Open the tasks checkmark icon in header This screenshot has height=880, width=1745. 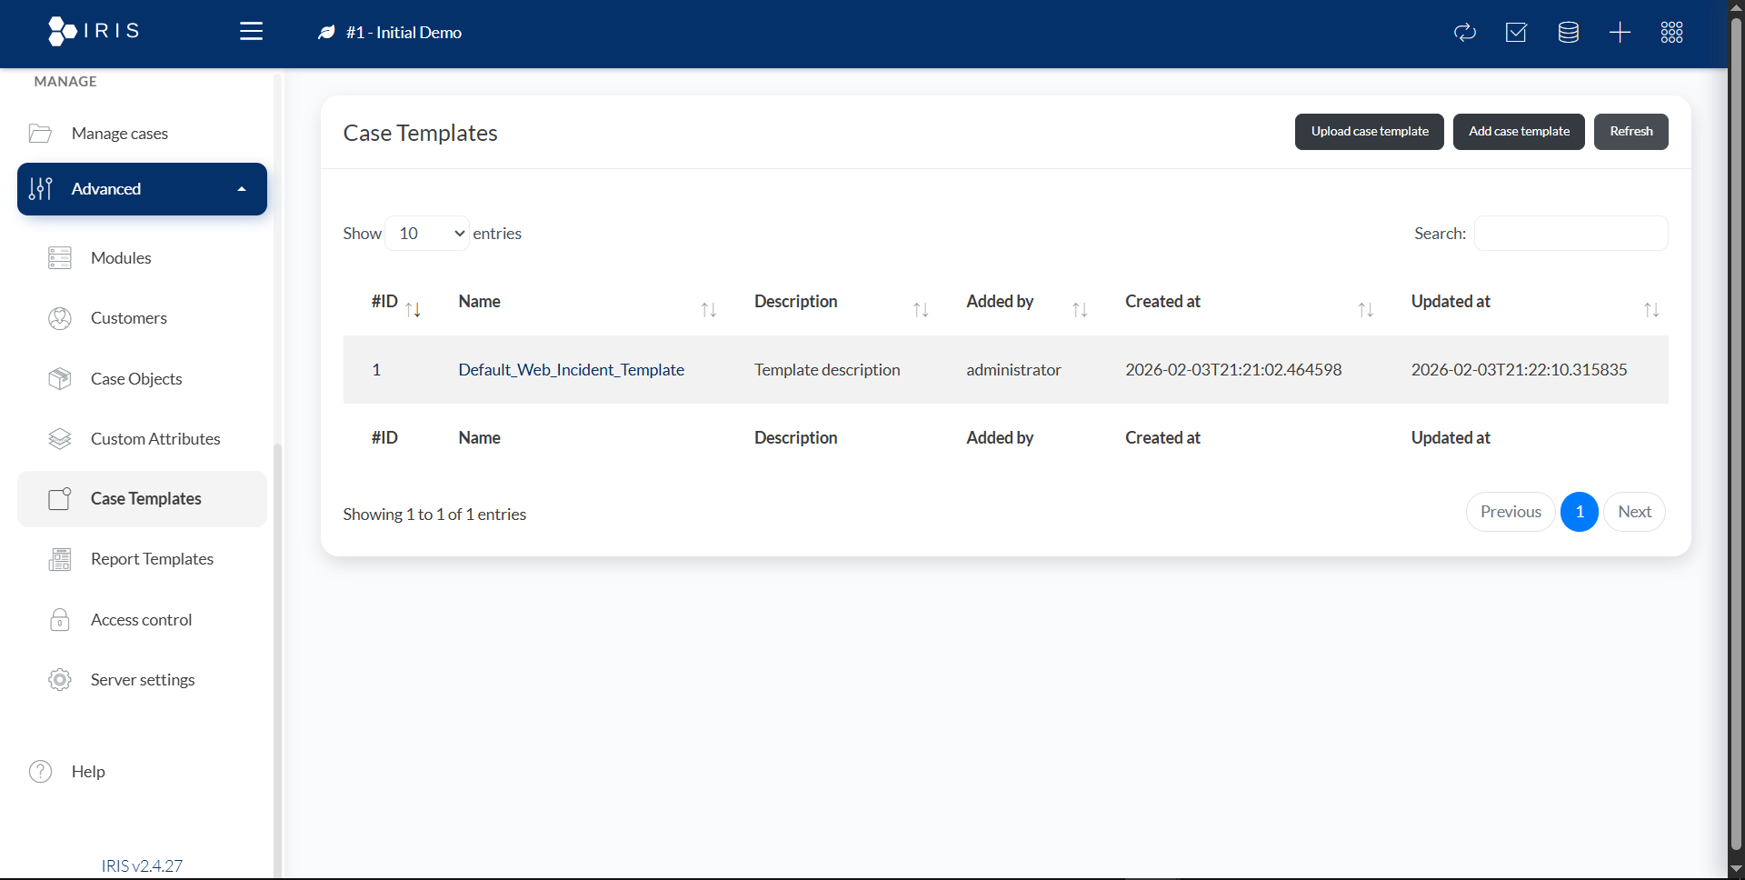coord(1516,33)
